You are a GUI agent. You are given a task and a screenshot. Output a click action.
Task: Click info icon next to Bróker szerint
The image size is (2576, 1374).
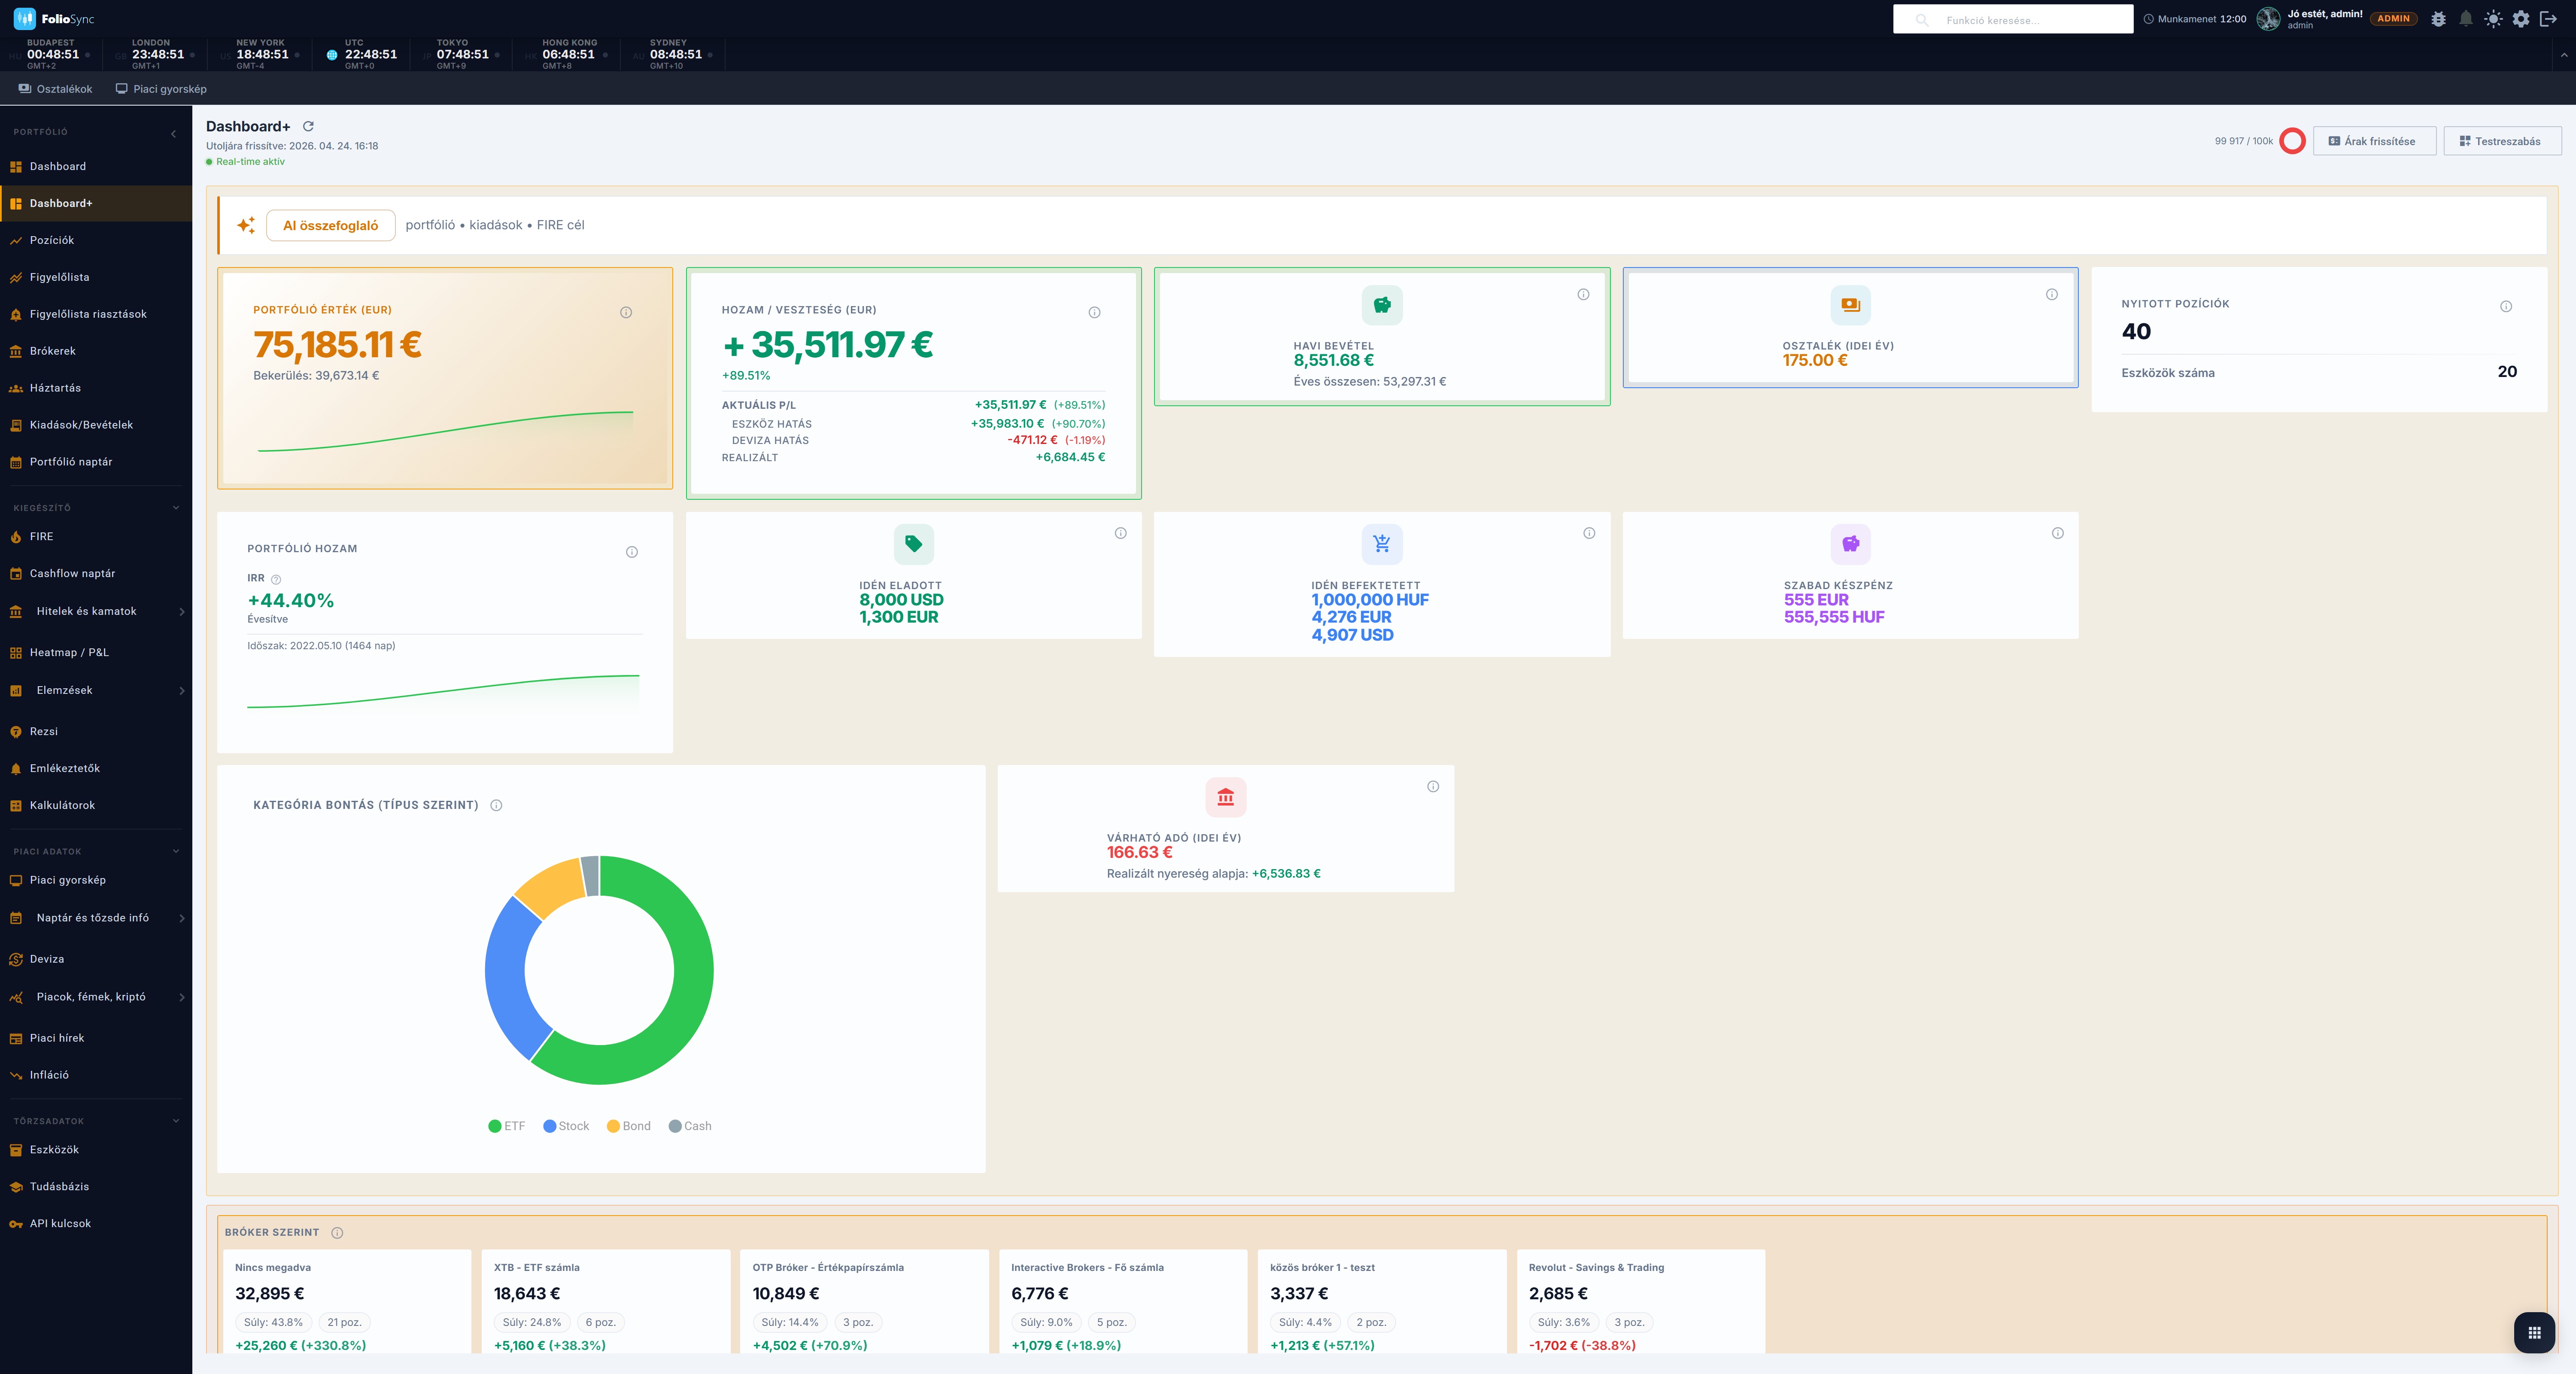pyautogui.click(x=337, y=1233)
